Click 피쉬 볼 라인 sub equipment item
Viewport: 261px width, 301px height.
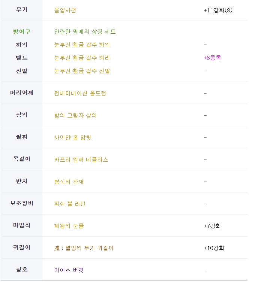(x=70, y=204)
